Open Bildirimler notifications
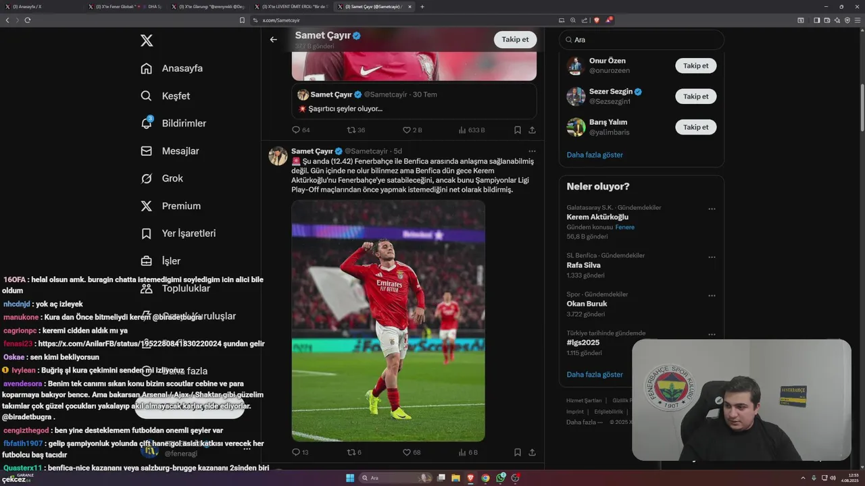The width and height of the screenshot is (865, 486). point(173,124)
